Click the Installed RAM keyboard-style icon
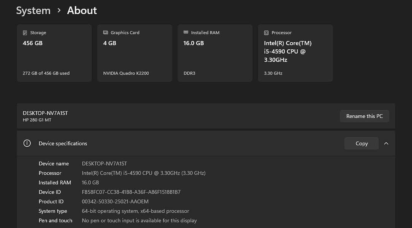 186,33
